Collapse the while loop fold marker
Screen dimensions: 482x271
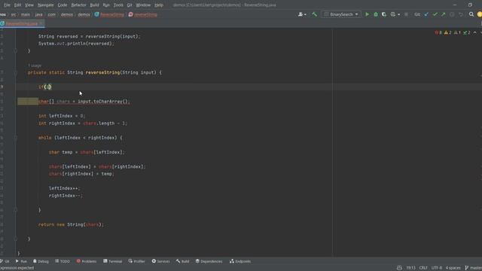(x=15, y=138)
